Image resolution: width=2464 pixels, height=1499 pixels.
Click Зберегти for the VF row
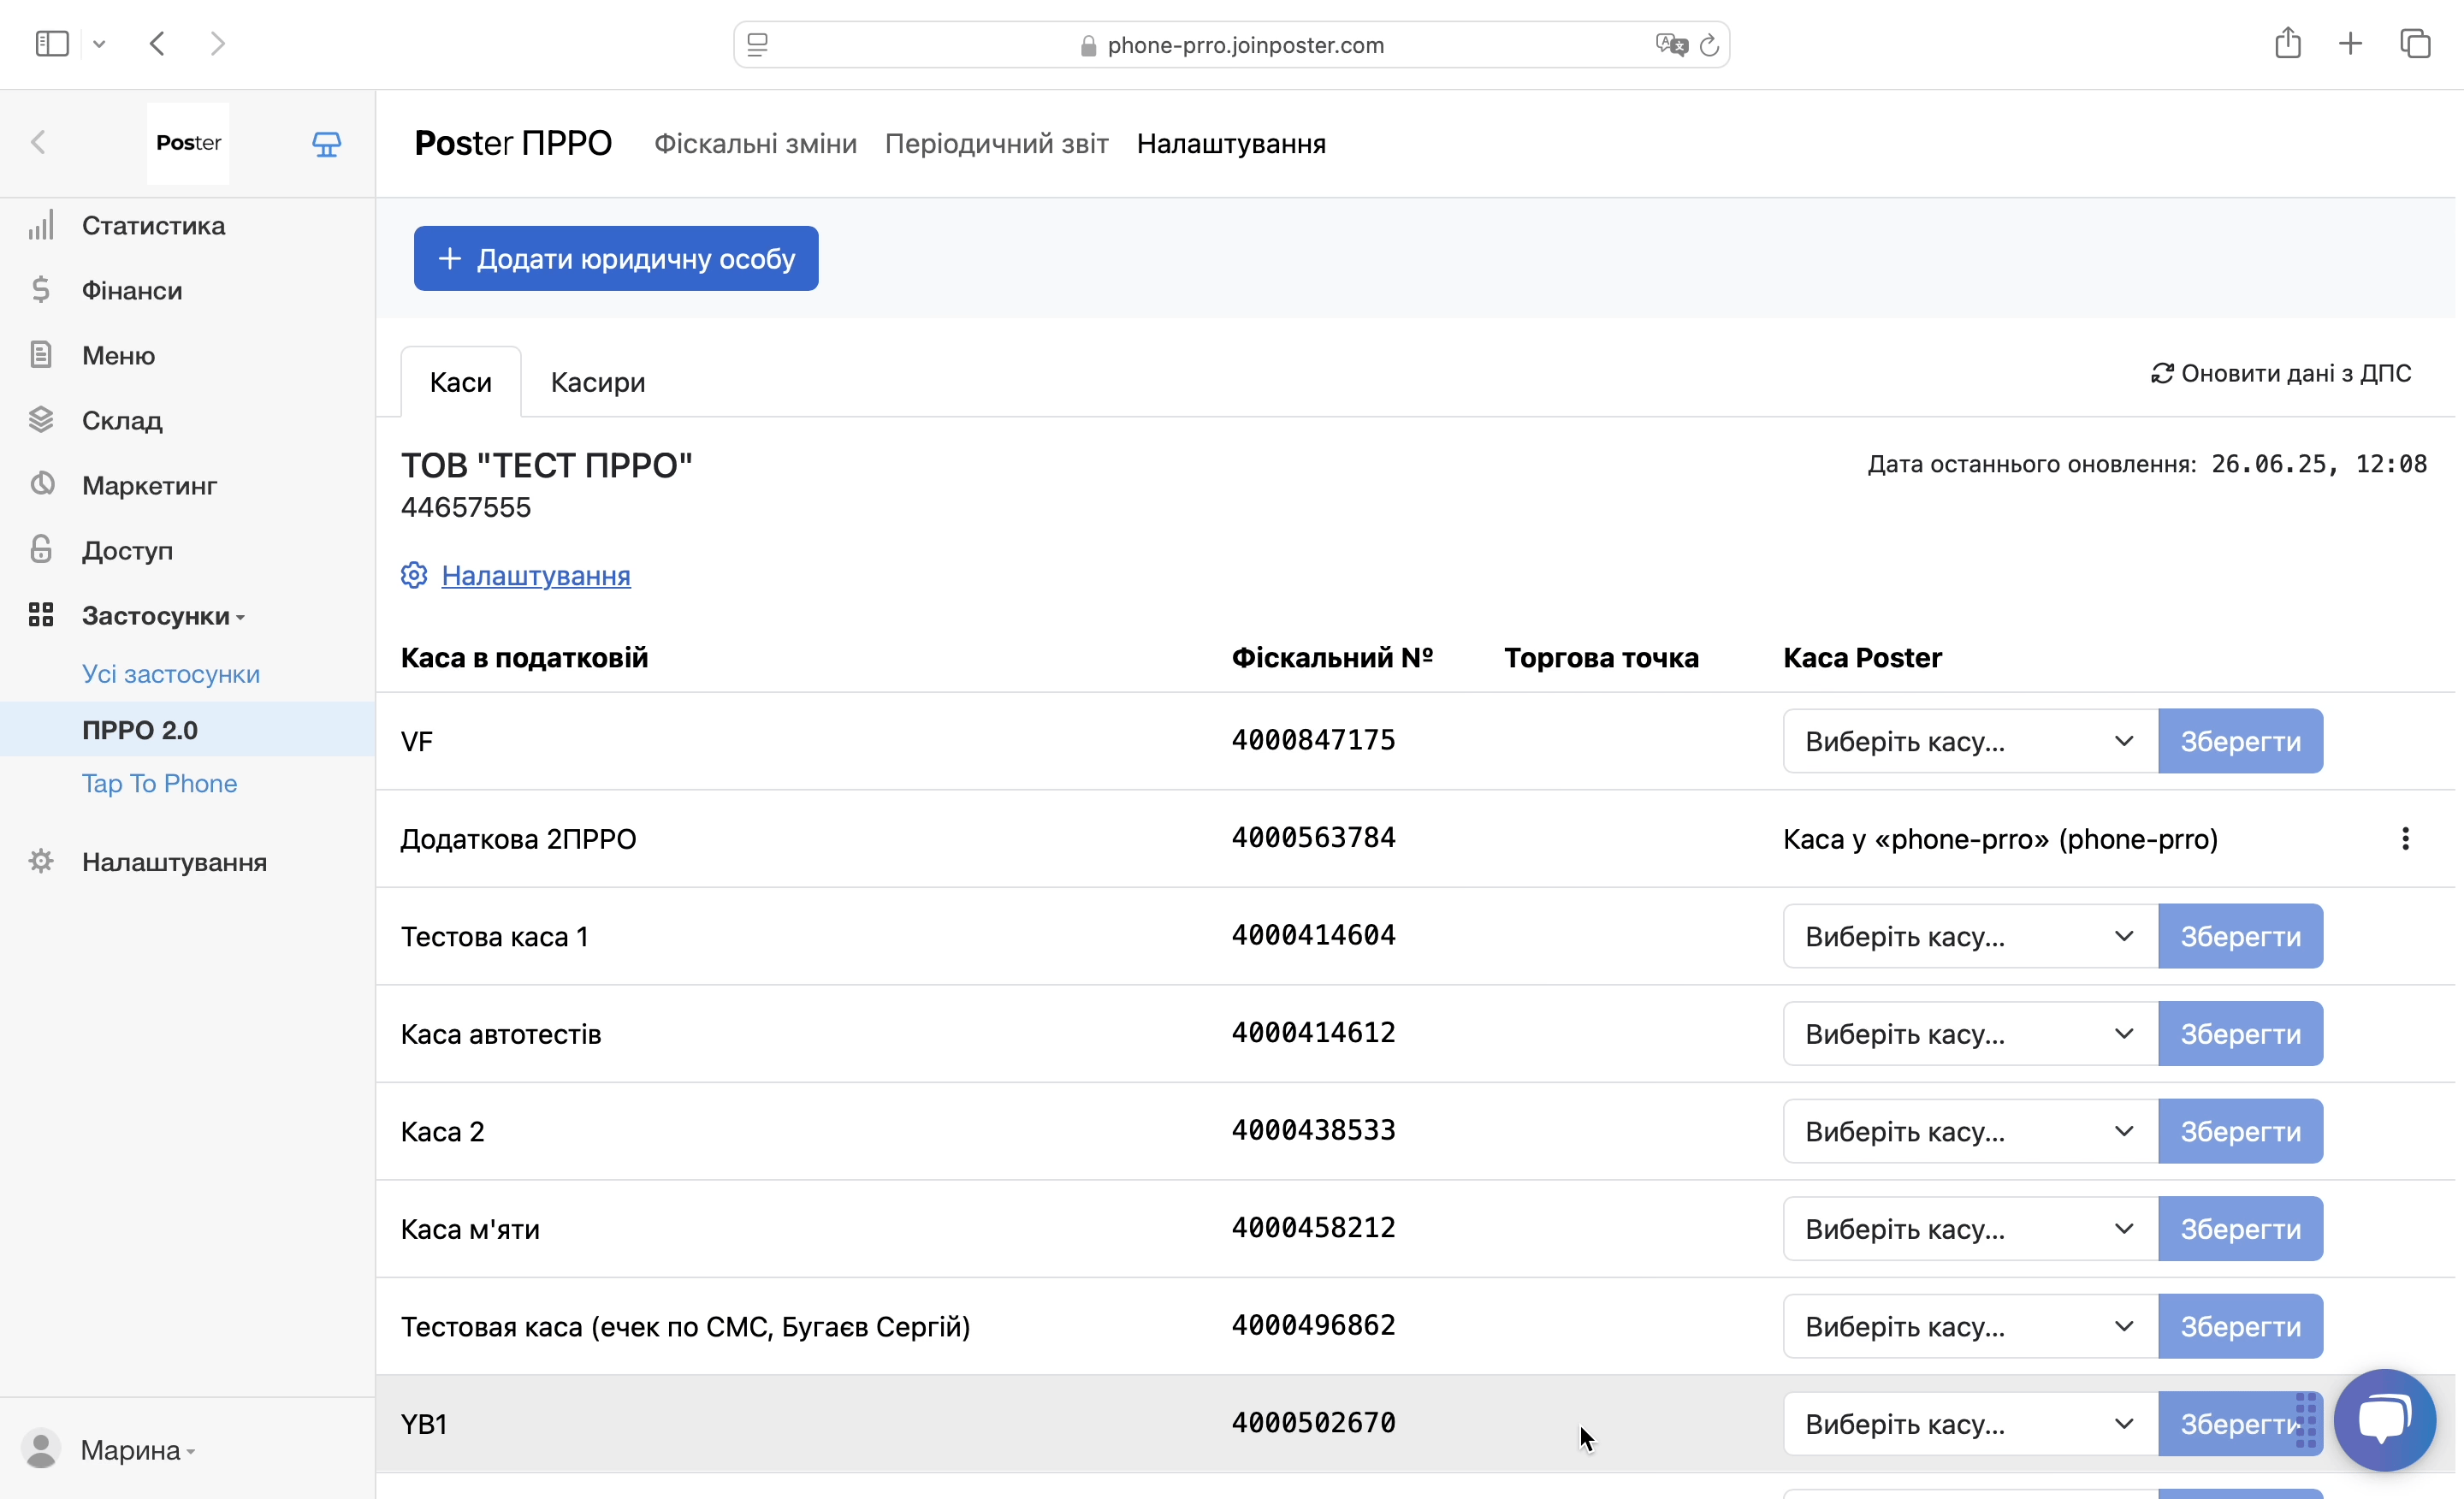point(2241,741)
